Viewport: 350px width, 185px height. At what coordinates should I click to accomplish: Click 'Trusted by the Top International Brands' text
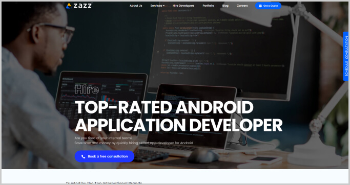tap(104, 183)
